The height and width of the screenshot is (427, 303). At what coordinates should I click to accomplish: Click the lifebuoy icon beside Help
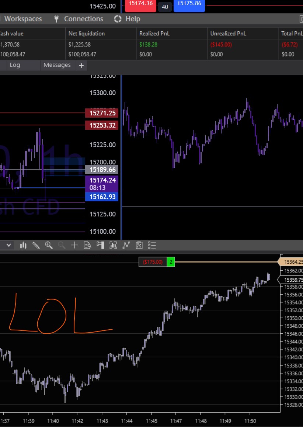coord(118,19)
